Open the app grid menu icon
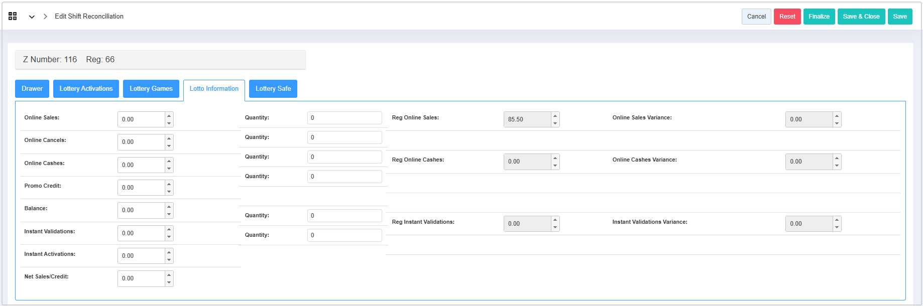Viewport: 923px width, 306px height. click(13, 17)
